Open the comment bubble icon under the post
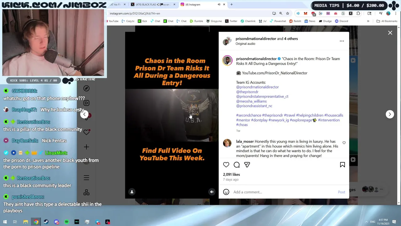401x226 pixels. [237, 165]
